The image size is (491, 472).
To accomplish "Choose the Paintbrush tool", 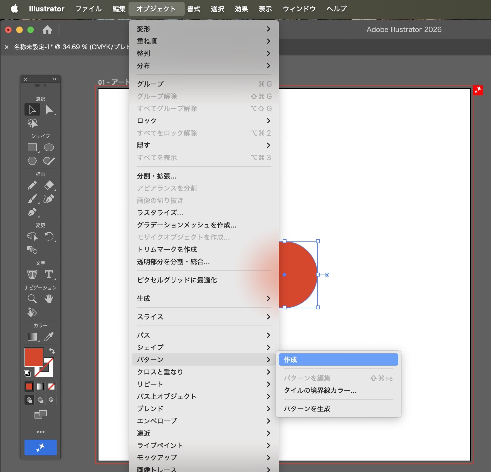I will 32,199.
